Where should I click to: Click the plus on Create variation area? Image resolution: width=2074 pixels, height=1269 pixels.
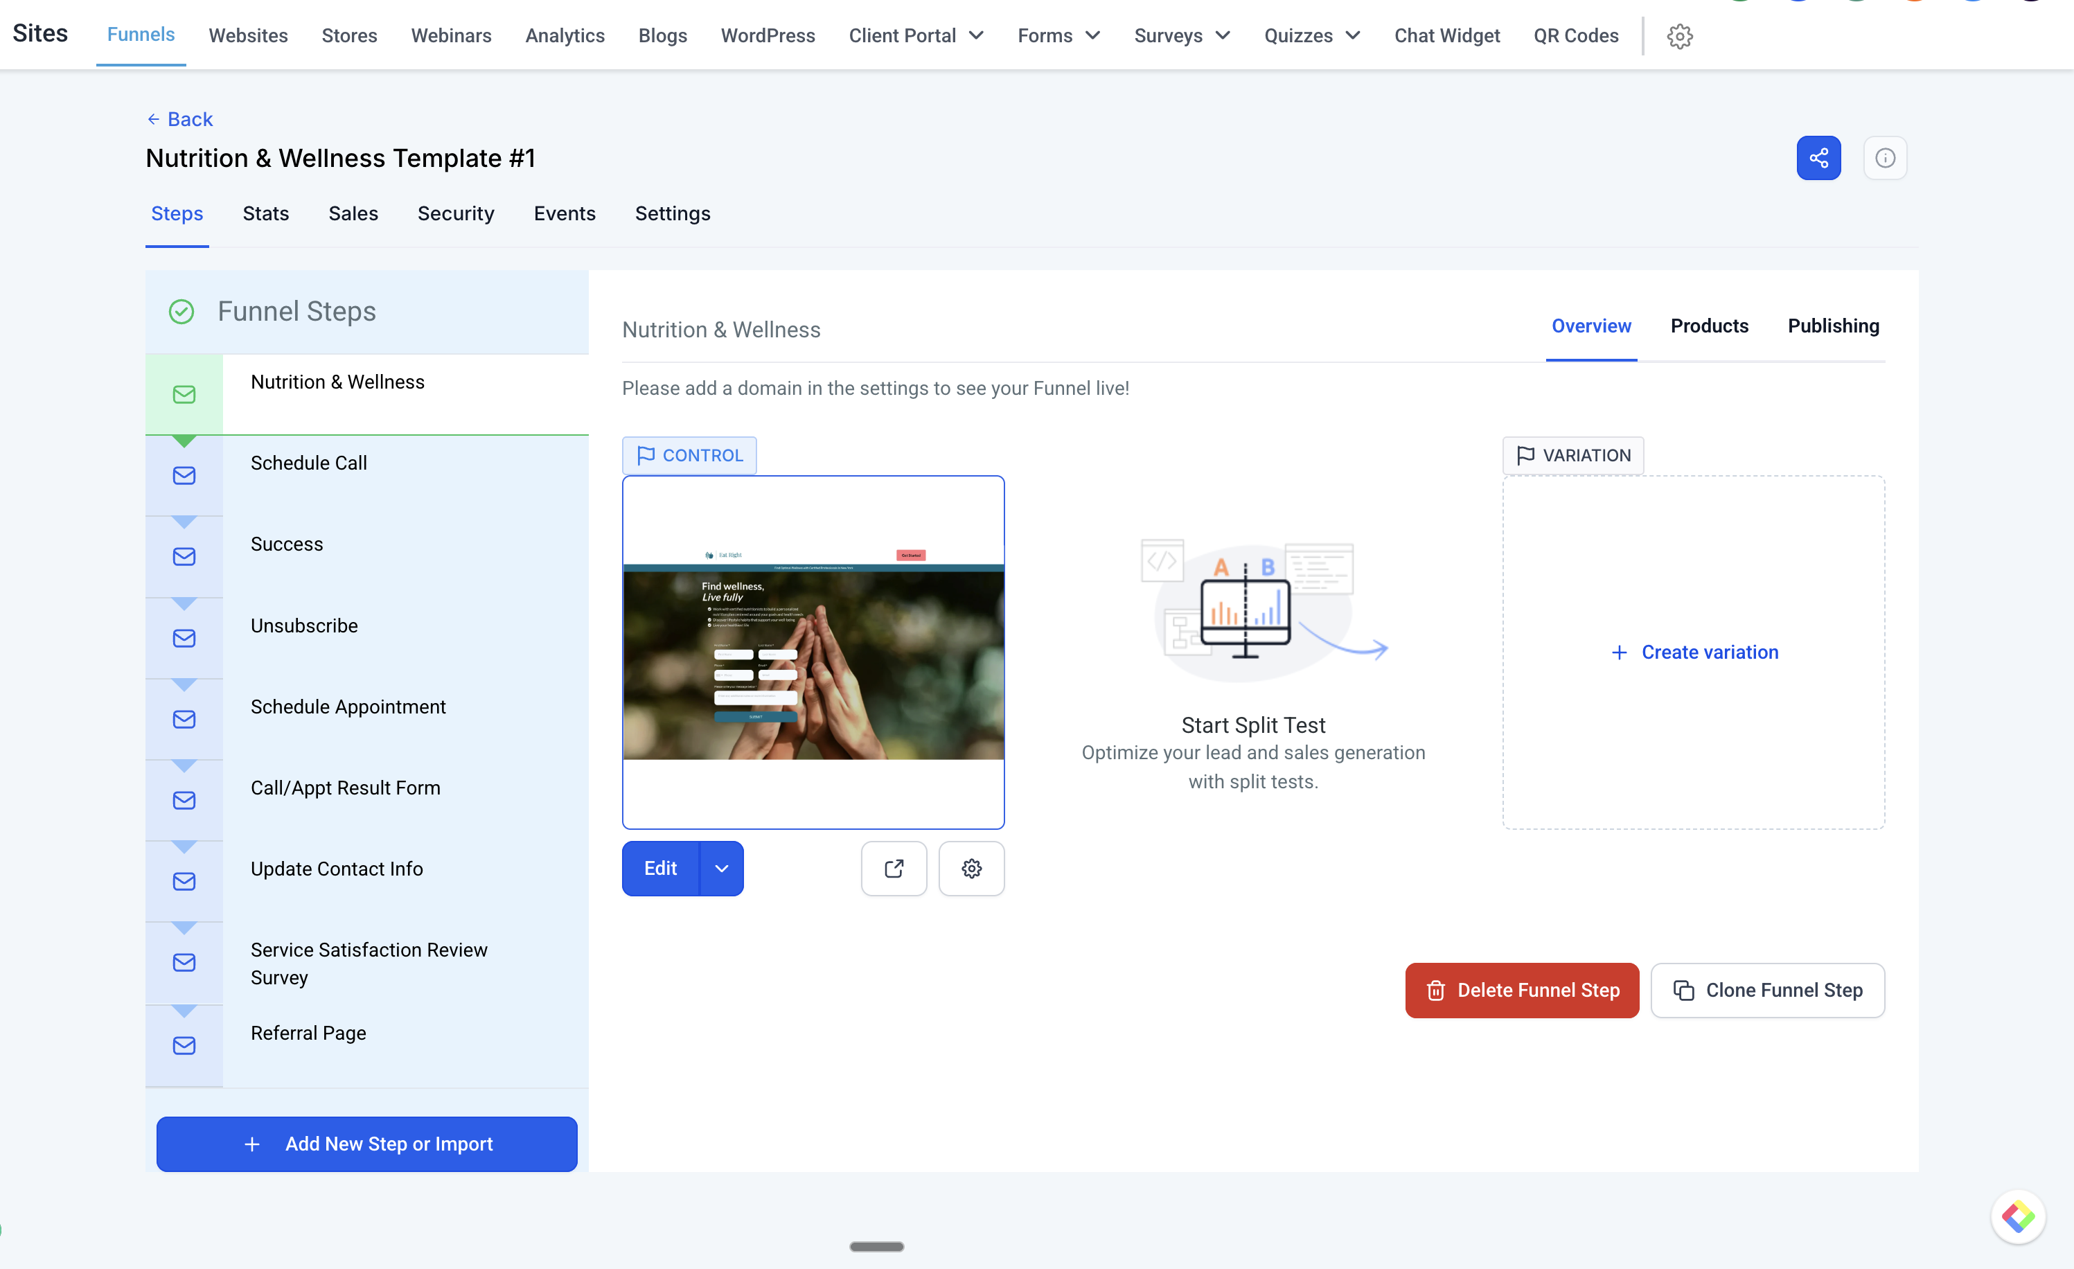1619,653
